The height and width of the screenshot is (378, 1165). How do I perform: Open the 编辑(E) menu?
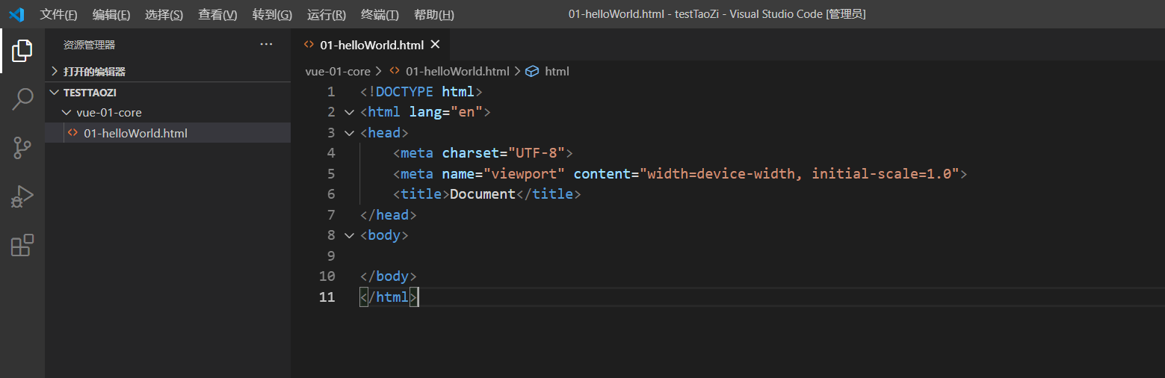pos(111,15)
